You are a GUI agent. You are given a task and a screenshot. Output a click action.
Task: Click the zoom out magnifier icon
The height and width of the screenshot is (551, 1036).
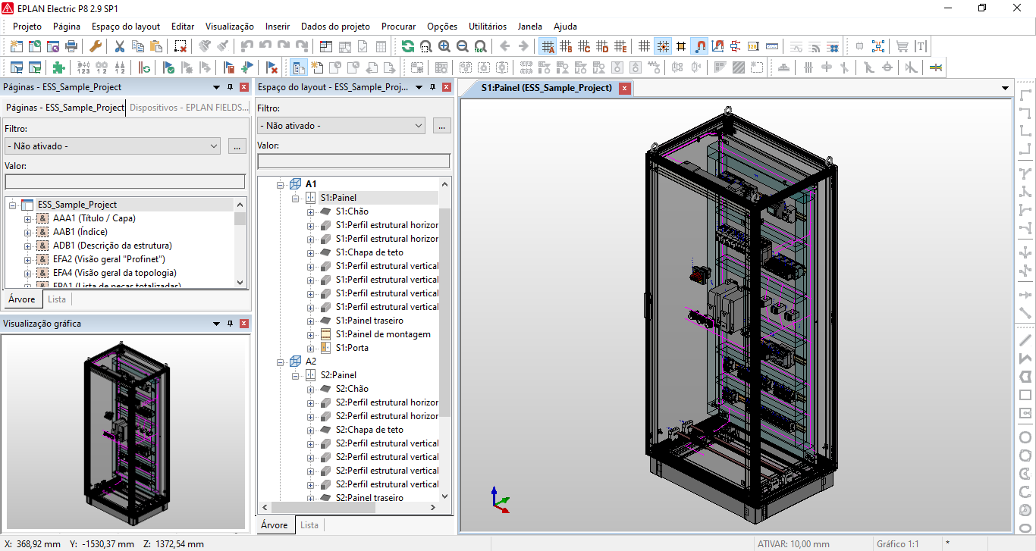click(x=463, y=46)
